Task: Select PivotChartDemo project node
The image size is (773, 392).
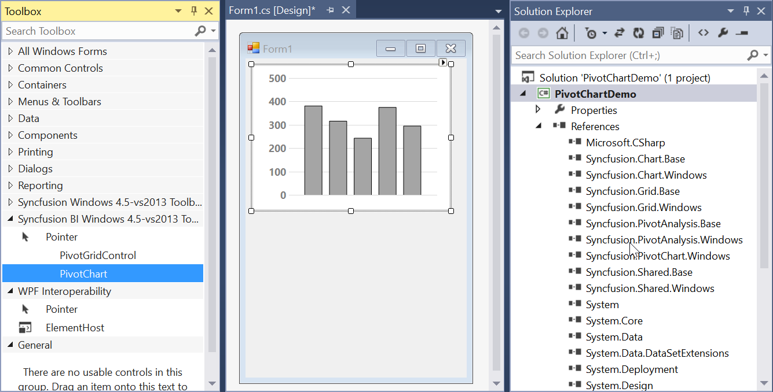Action: pos(595,94)
